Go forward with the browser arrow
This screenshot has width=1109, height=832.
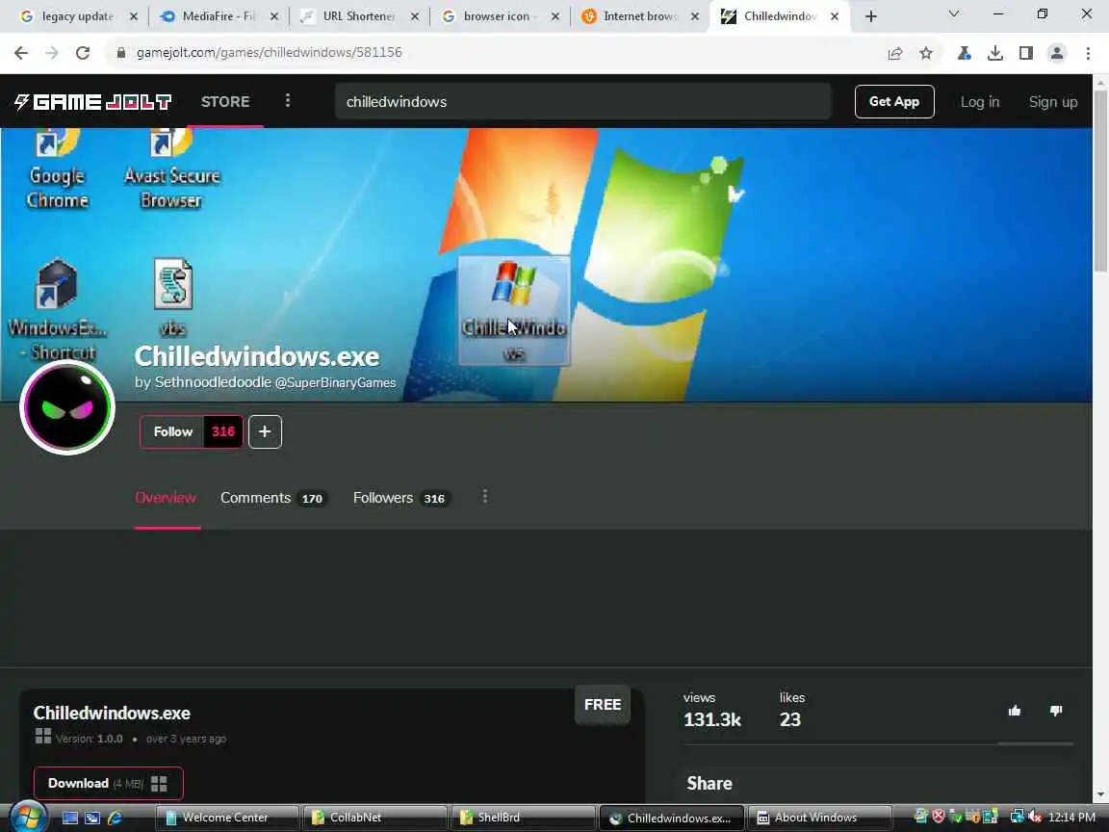[52, 52]
